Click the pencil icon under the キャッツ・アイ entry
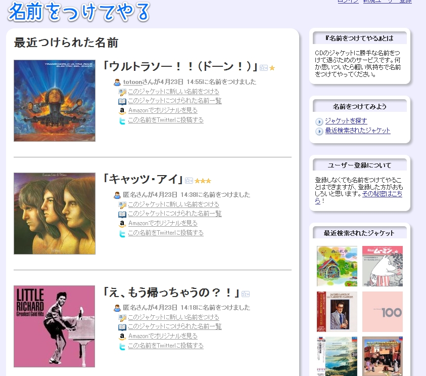The width and height of the screenshot is (426, 376). [122, 205]
